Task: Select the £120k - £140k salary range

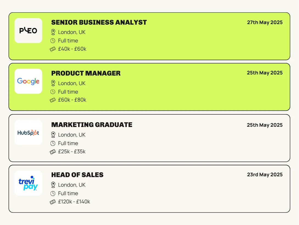Action: pos(74,202)
